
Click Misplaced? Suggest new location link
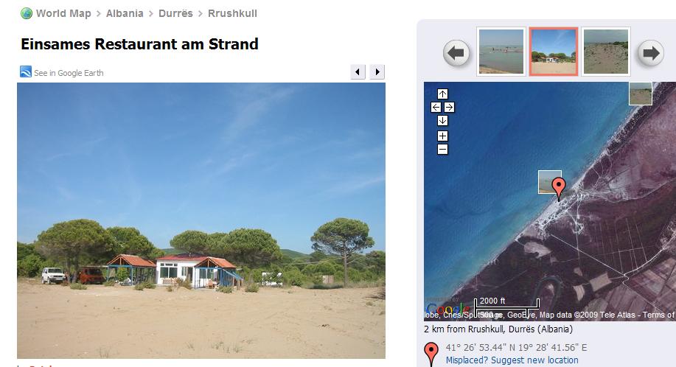(512, 360)
